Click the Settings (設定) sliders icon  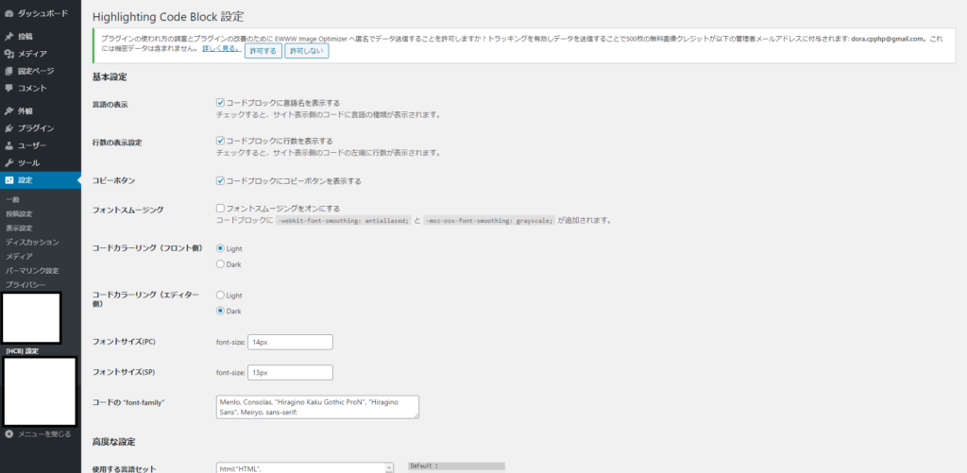pos(9,180)
